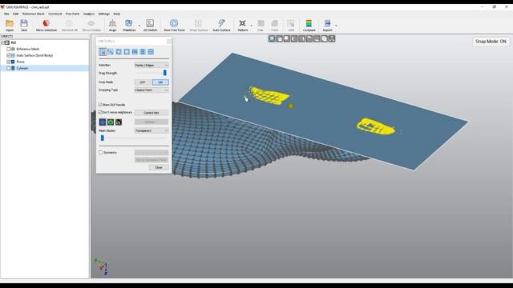
Task: Click the second view-orientation icon in viewport toolbar
Action: click(280, 38)
